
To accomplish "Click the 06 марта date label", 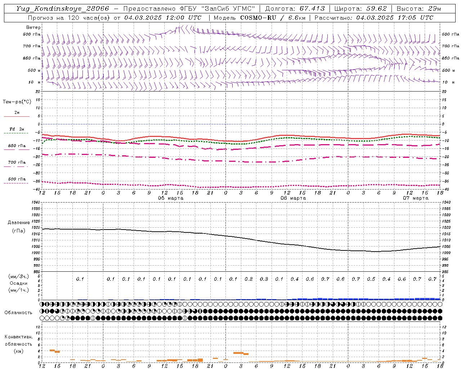I will (x=293, y=198).
